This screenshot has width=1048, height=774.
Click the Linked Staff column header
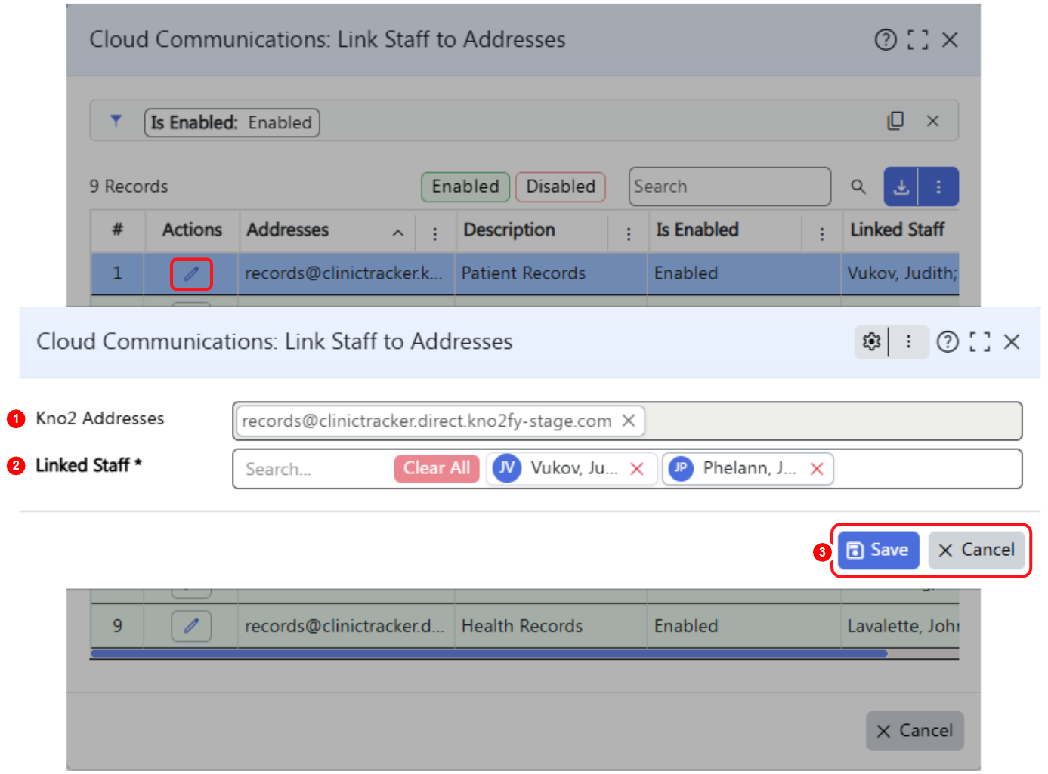click(898, 230)
